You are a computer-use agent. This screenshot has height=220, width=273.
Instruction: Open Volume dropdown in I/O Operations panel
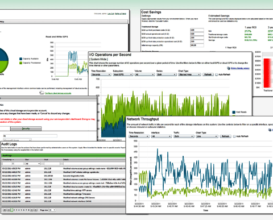[x=144, y=74]
